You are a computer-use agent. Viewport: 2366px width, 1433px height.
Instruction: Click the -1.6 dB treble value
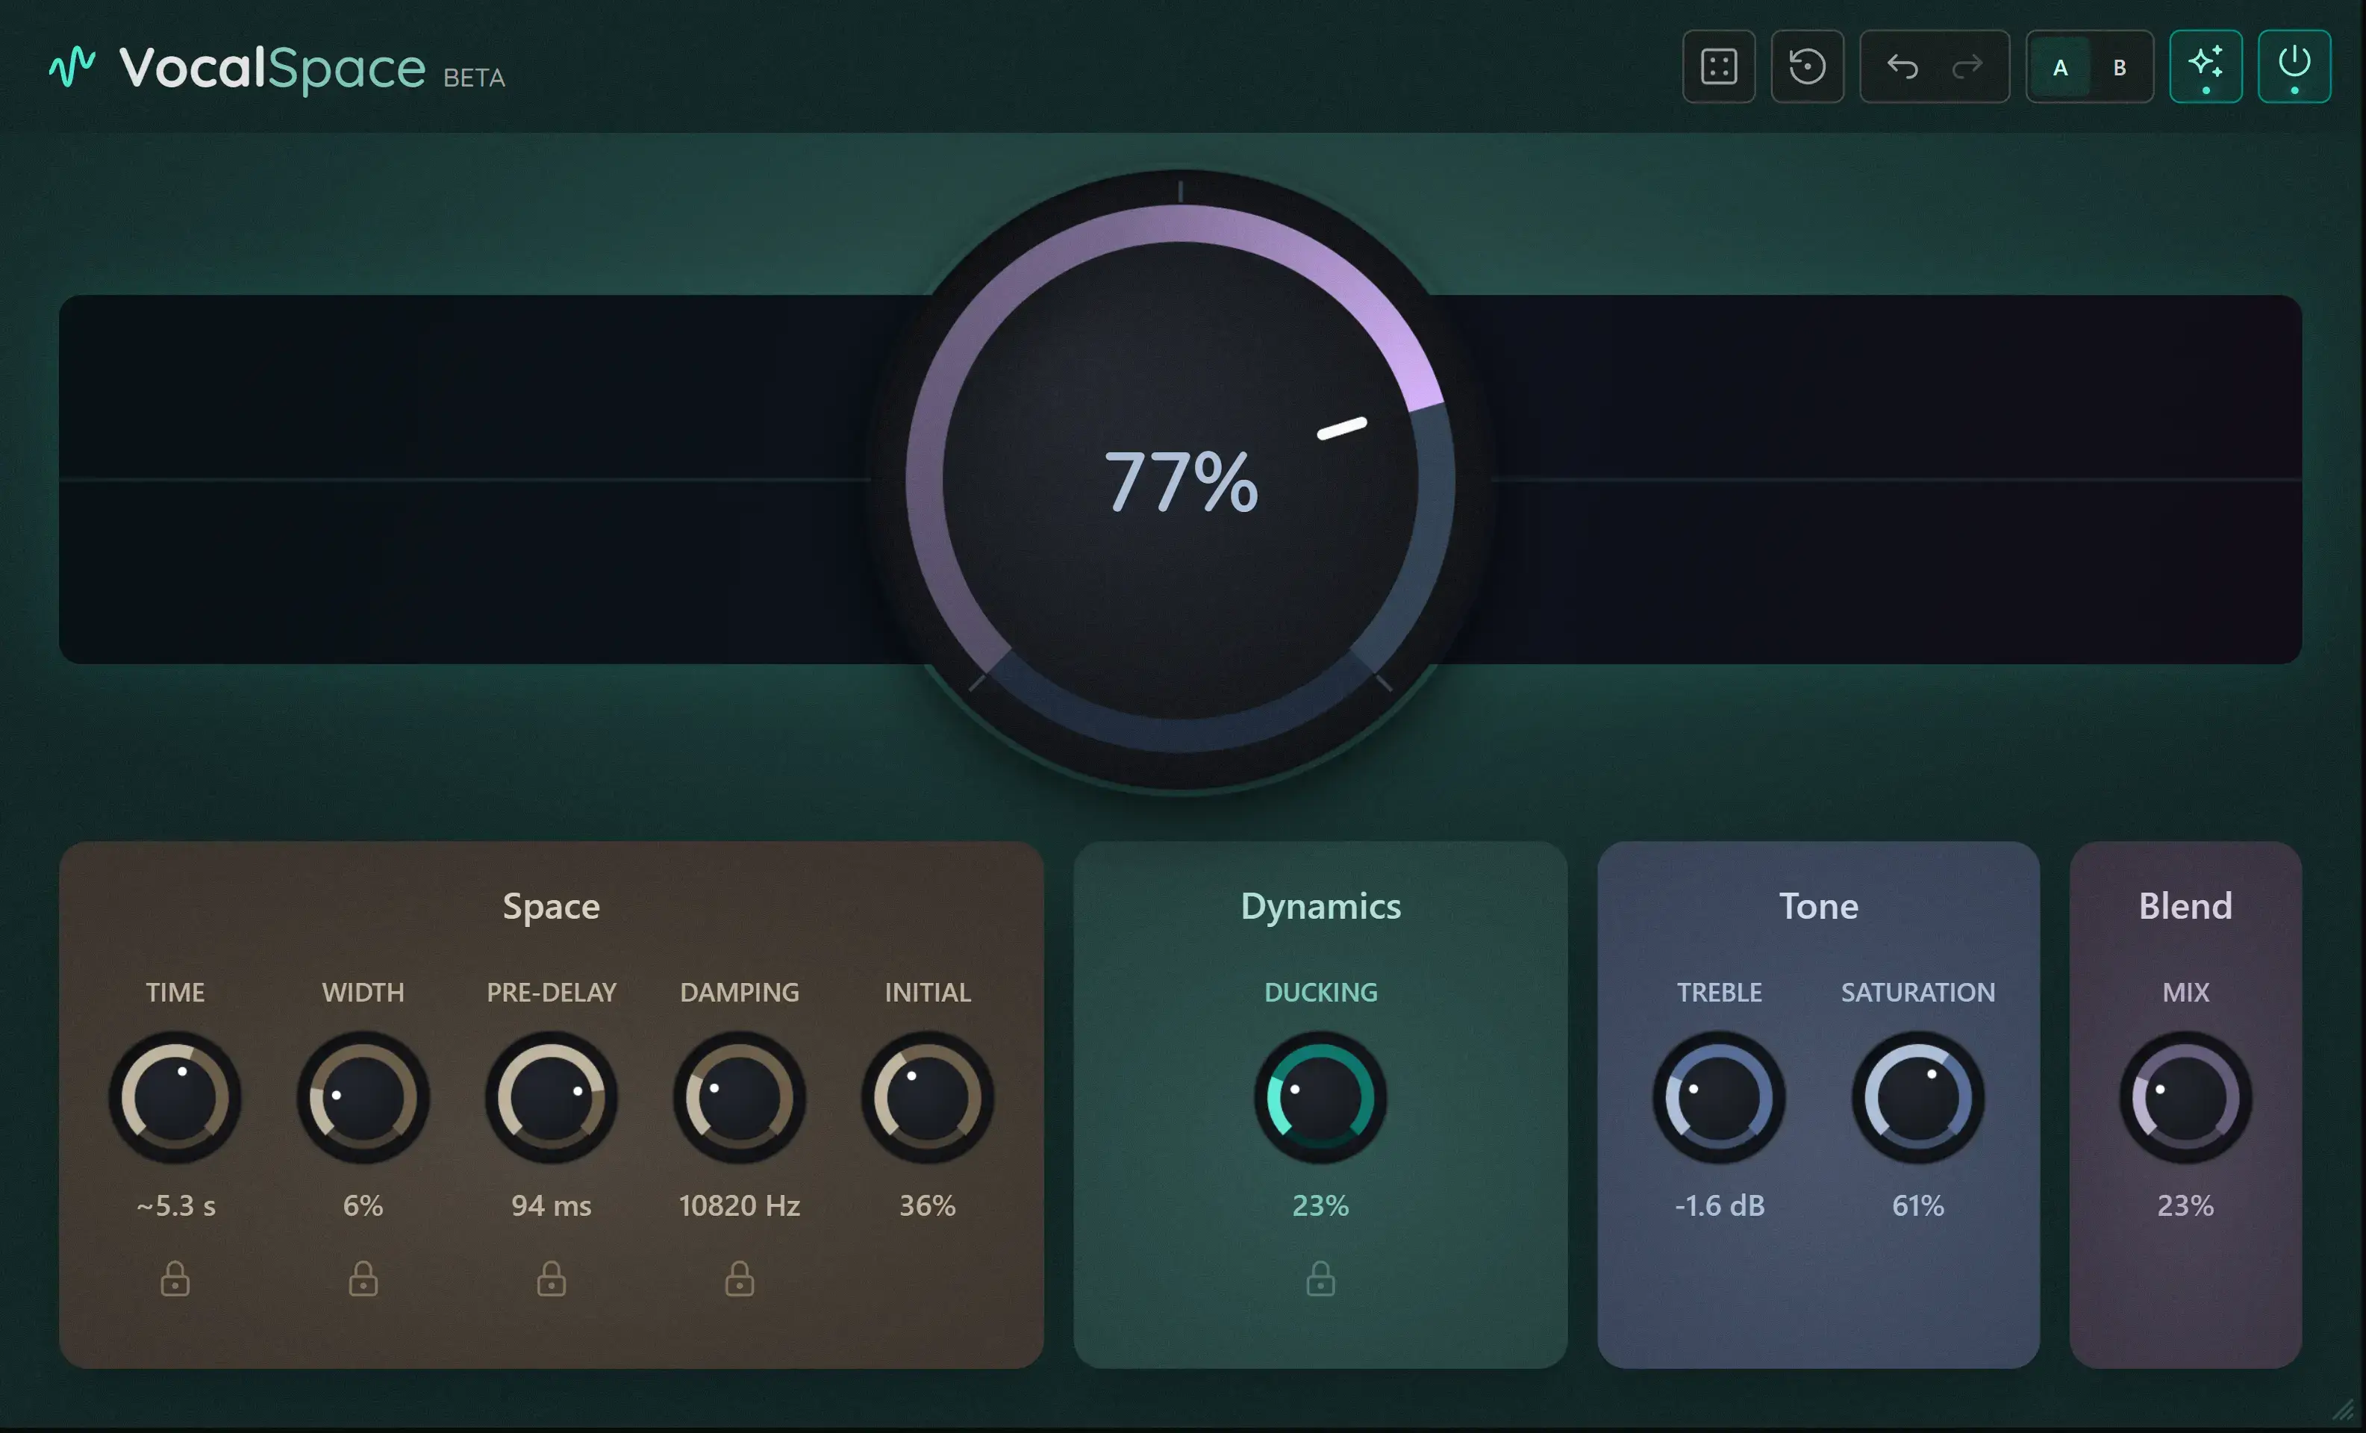(x=1720, y=1205)
